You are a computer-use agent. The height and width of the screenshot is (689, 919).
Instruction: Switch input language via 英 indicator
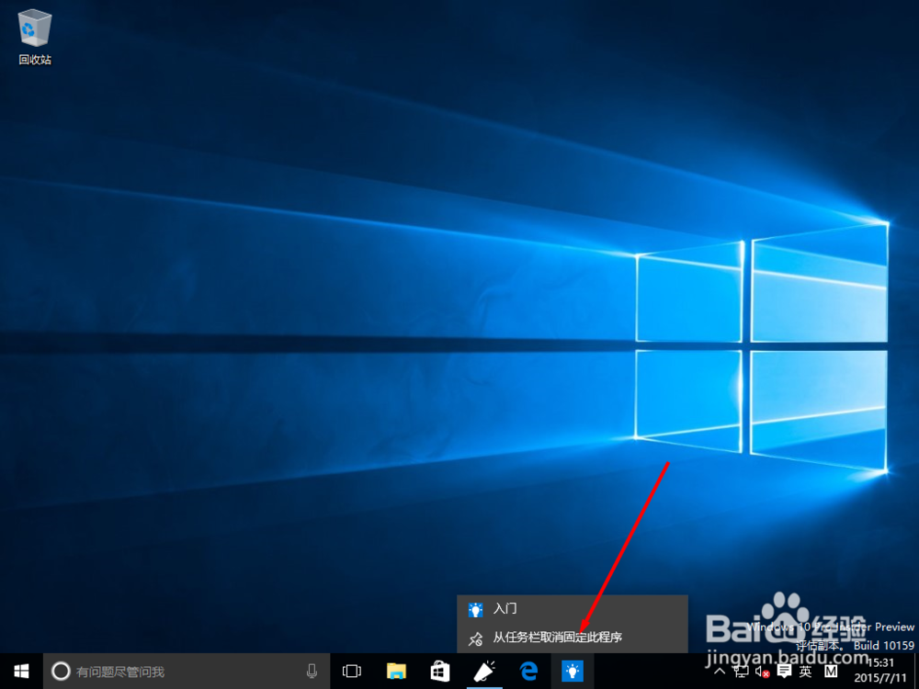pos(806,672)
